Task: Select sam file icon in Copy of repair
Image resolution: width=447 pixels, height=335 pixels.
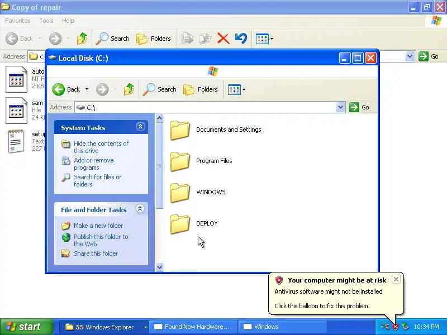Action: coord(17,111)
